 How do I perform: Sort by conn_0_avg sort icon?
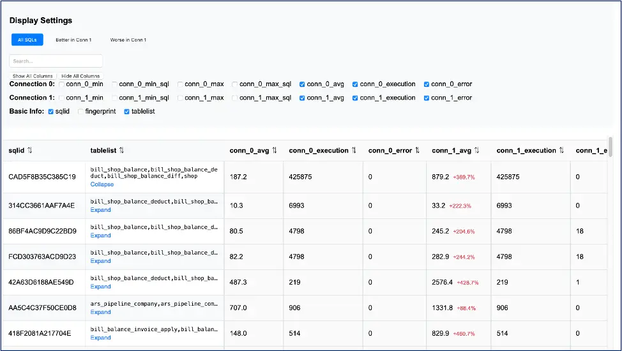[275, 151]
